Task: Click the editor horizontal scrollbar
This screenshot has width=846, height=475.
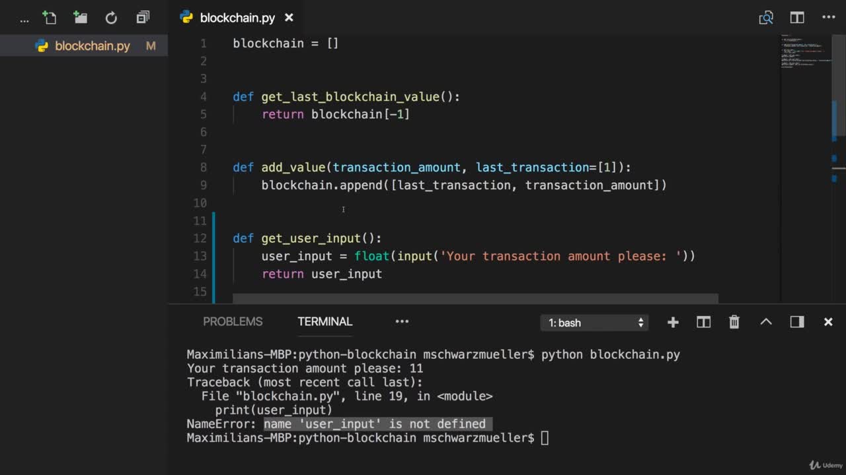Action: tap(475, 299)
